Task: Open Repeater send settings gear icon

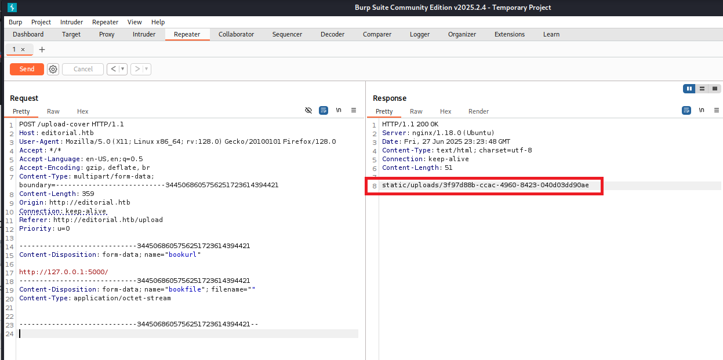Action: (53, 69)
